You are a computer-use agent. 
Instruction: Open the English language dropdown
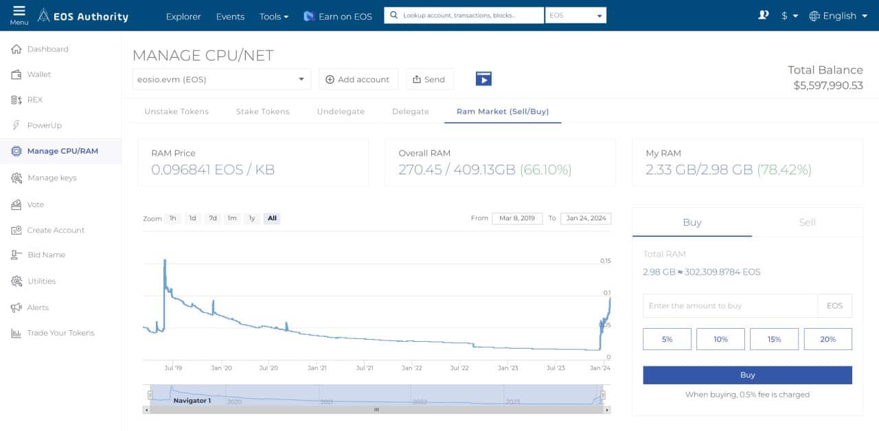click(838, 16)
